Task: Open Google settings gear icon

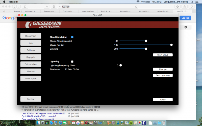Action: point(186,27)
